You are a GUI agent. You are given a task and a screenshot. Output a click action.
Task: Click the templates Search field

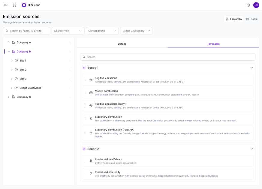pyautogui.click(x=167, y=57)
